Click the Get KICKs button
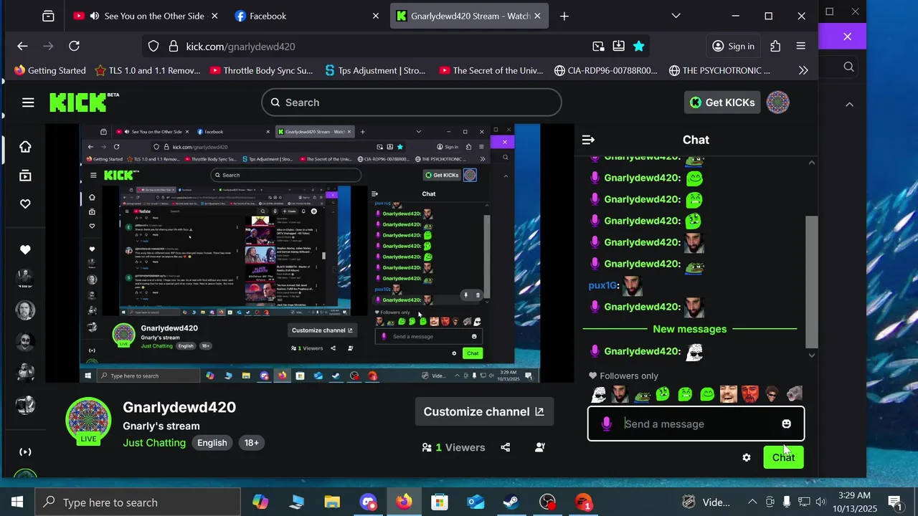 [722, 102]
